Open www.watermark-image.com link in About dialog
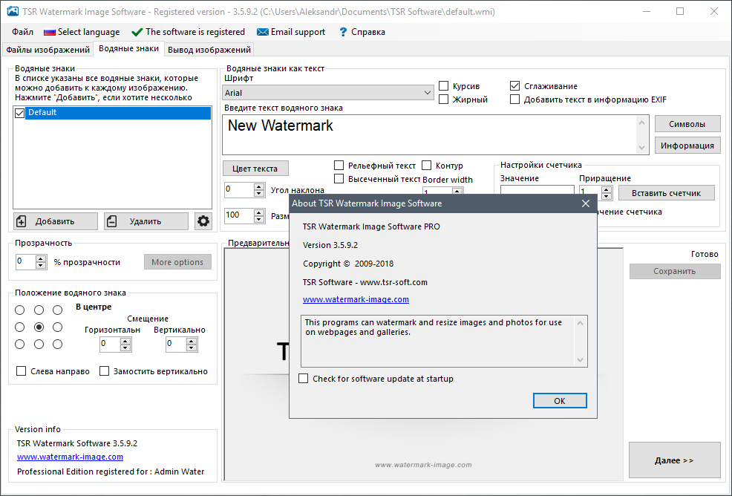Screen dimensions: 732x496 (x=356, y=299)
